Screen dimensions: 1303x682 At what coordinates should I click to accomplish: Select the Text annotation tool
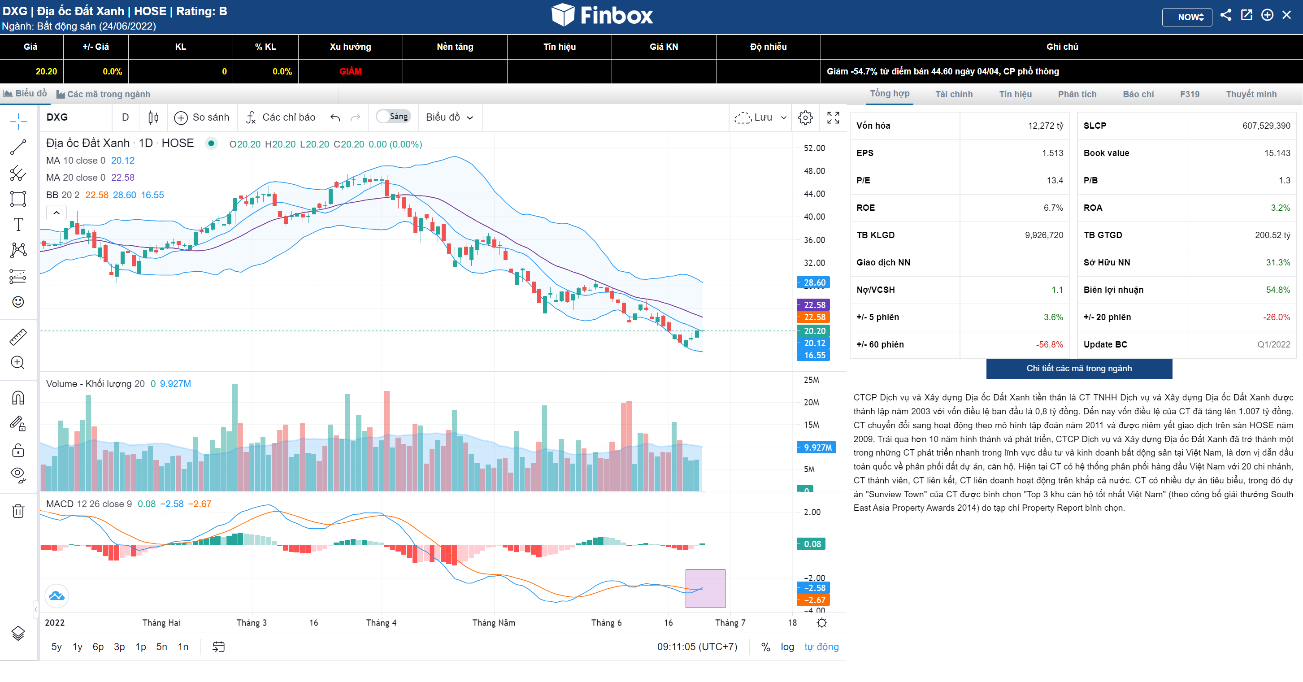(x=18, y=224)
